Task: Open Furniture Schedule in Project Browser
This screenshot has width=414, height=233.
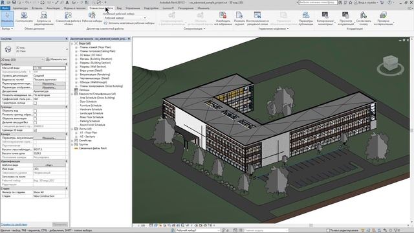Action: point(91,105)
